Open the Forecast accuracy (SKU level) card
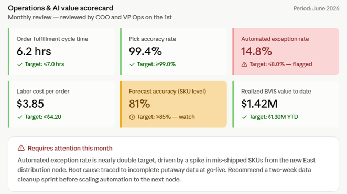This screenshot has width=347, height=194. coord(173,104)
